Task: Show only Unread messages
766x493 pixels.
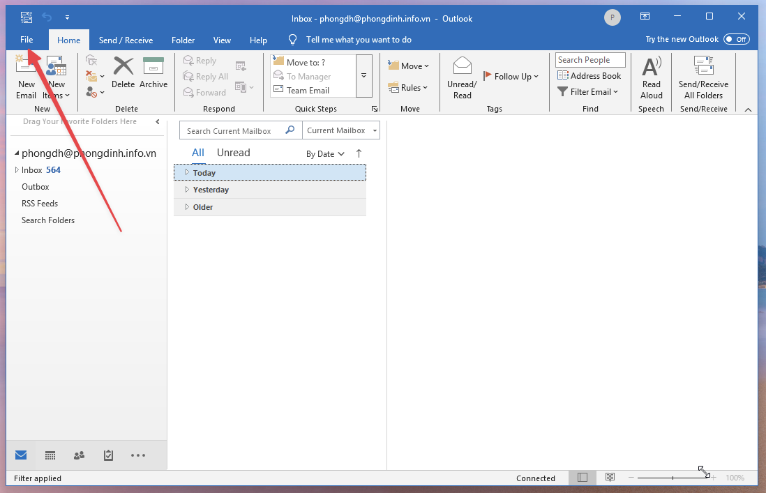Action: coord(234,153)
